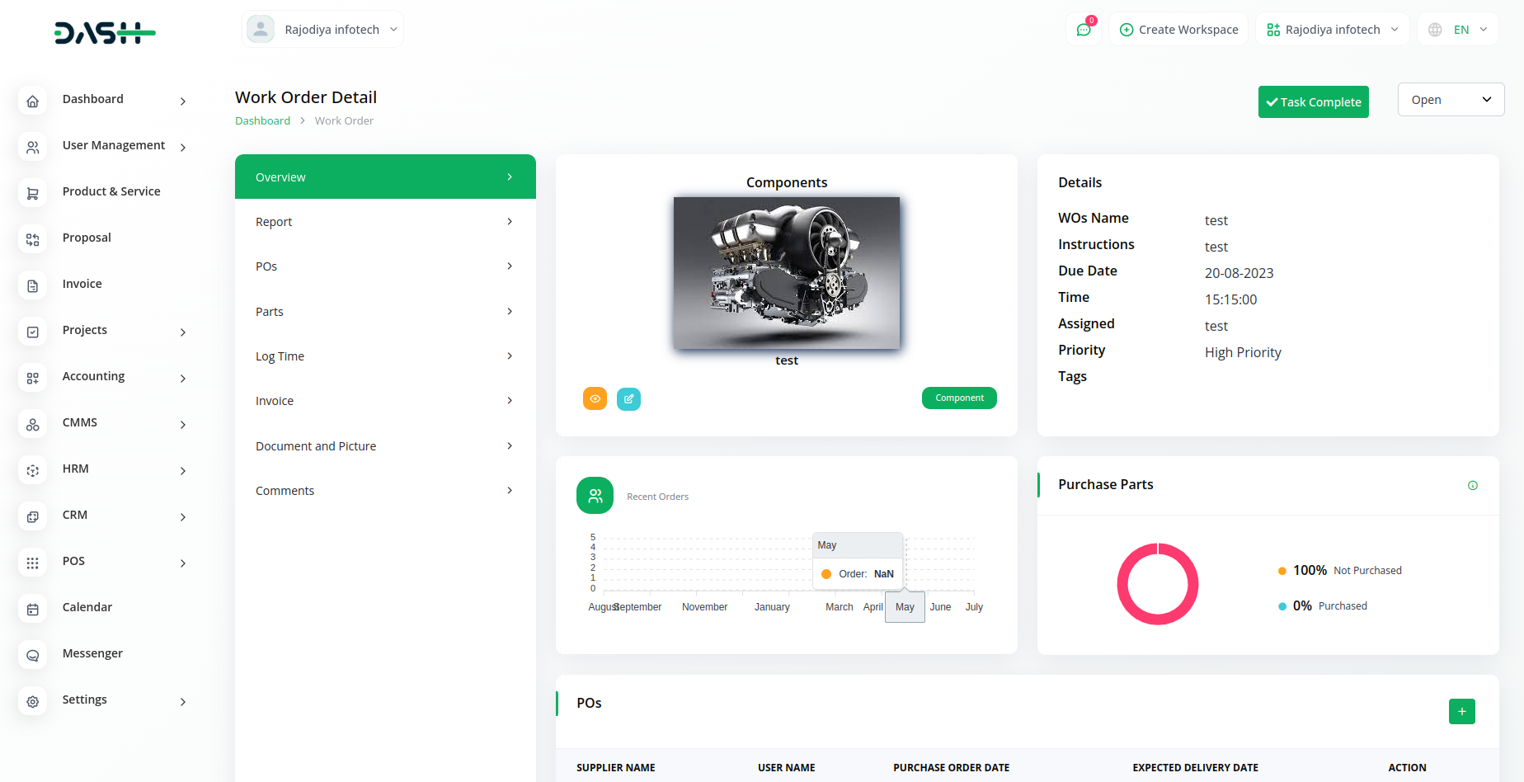1524x782 pixels.
Task: Click the Invoice sidebar document icon
Action: click(33, 285)
